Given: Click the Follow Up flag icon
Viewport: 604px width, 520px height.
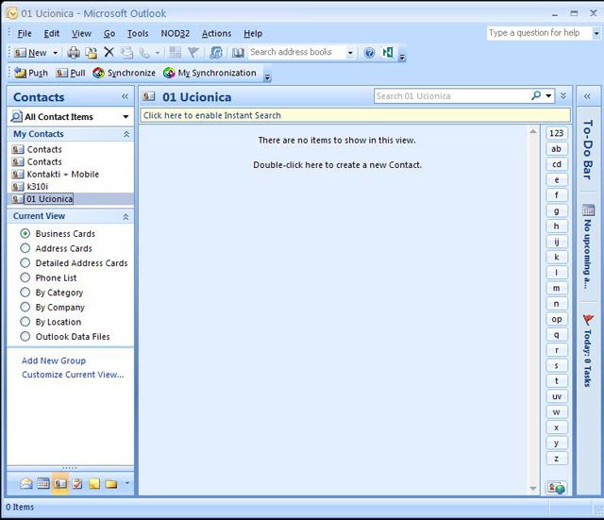Looking at the screenshot, I should click(193, 53).
